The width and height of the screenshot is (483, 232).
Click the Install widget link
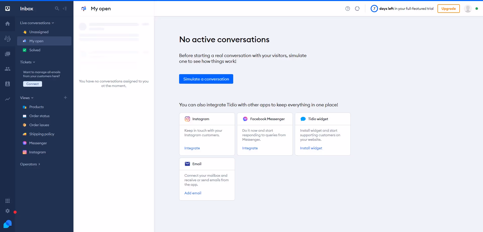[x=311, y=148]
